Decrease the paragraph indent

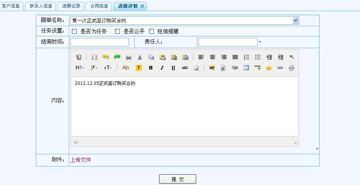tap(281, 57)
